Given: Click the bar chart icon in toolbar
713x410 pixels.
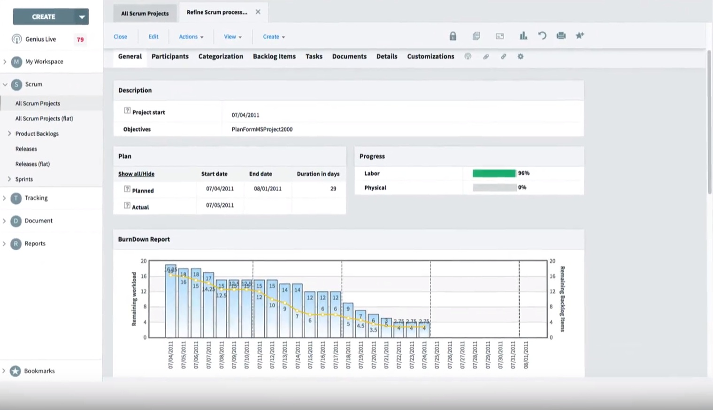Looking at the screenshot, I should (523, 36).
